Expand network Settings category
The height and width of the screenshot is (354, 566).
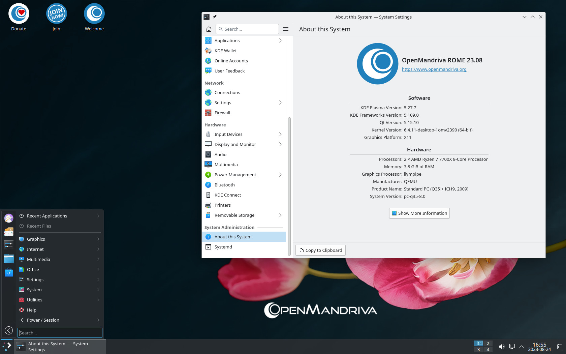(x=244, y=102)
